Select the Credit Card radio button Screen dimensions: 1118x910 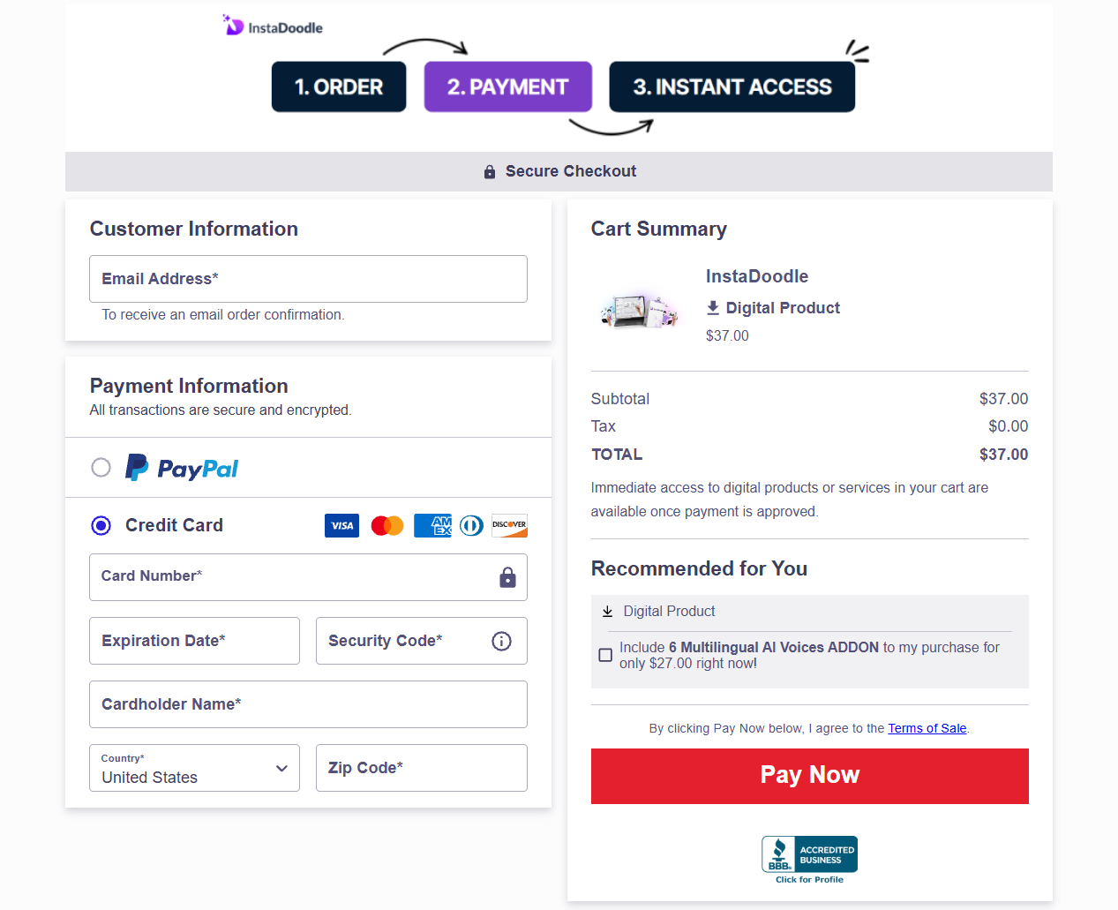(x=101, y=525)
